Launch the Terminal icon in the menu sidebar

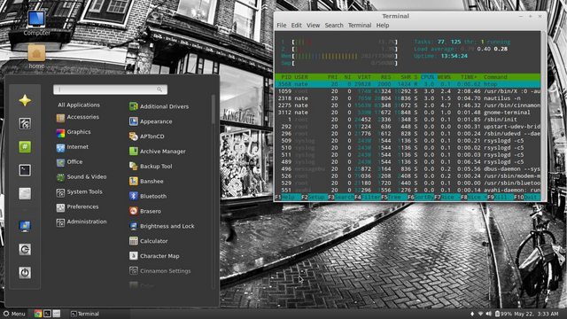tap(25, 170)
